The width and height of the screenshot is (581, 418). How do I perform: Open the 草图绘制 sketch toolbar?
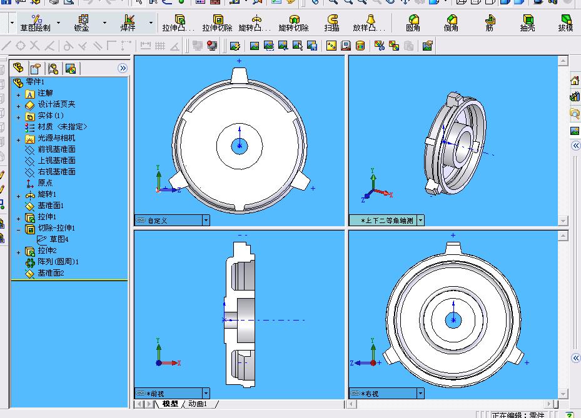tap(35, 23)
